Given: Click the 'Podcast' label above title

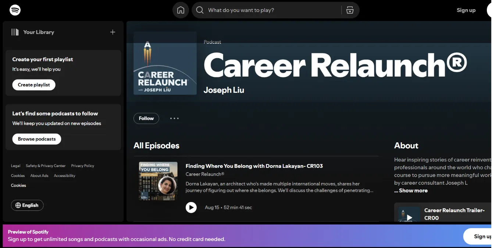Looking at the screenshot, I should tap(213, 42).
